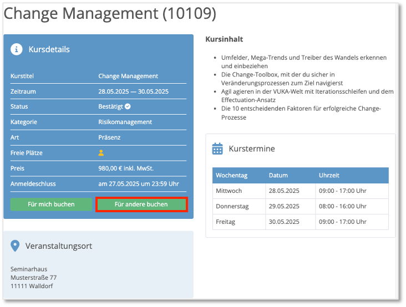Image resolution: width=406 pixels, height=307 pixels.
Task: Click the Uhrzeit column header
Action: pyautogui.click(x=329, y=176)
